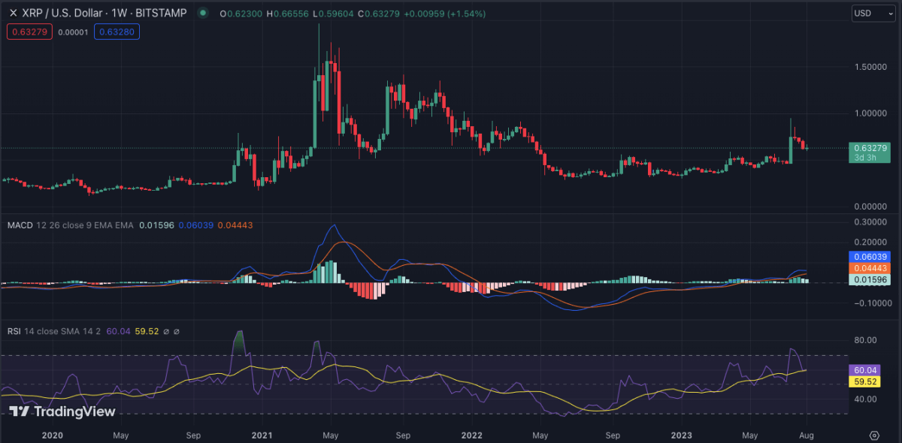Viewport: 902px width, 443px height.
Task: Click the yellow 59.52 tag on the RSI axis
Action: [863, 381]
